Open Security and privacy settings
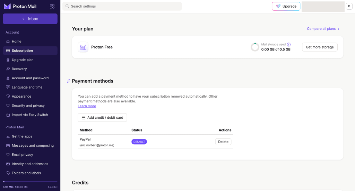355x191 pixels. 28,106
